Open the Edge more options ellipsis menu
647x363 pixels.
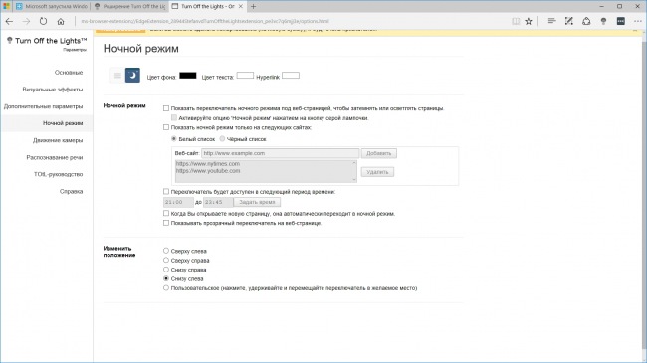[x=637, y=21]
